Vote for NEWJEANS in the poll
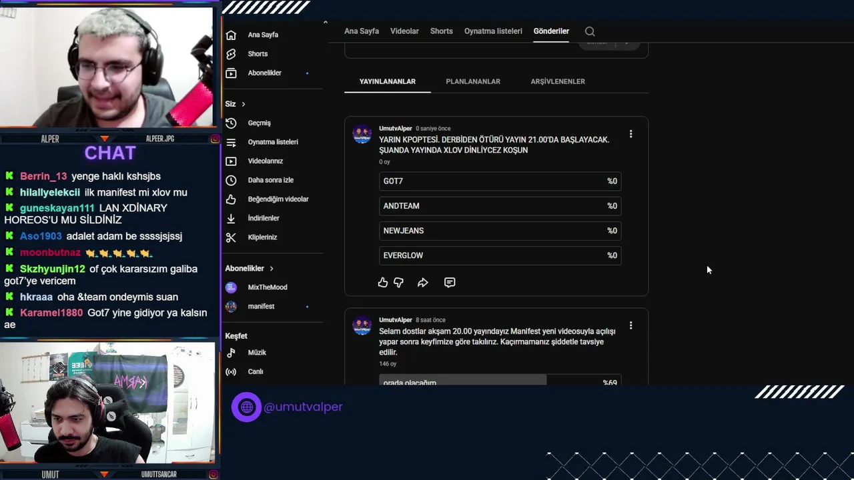 (500, 231)
